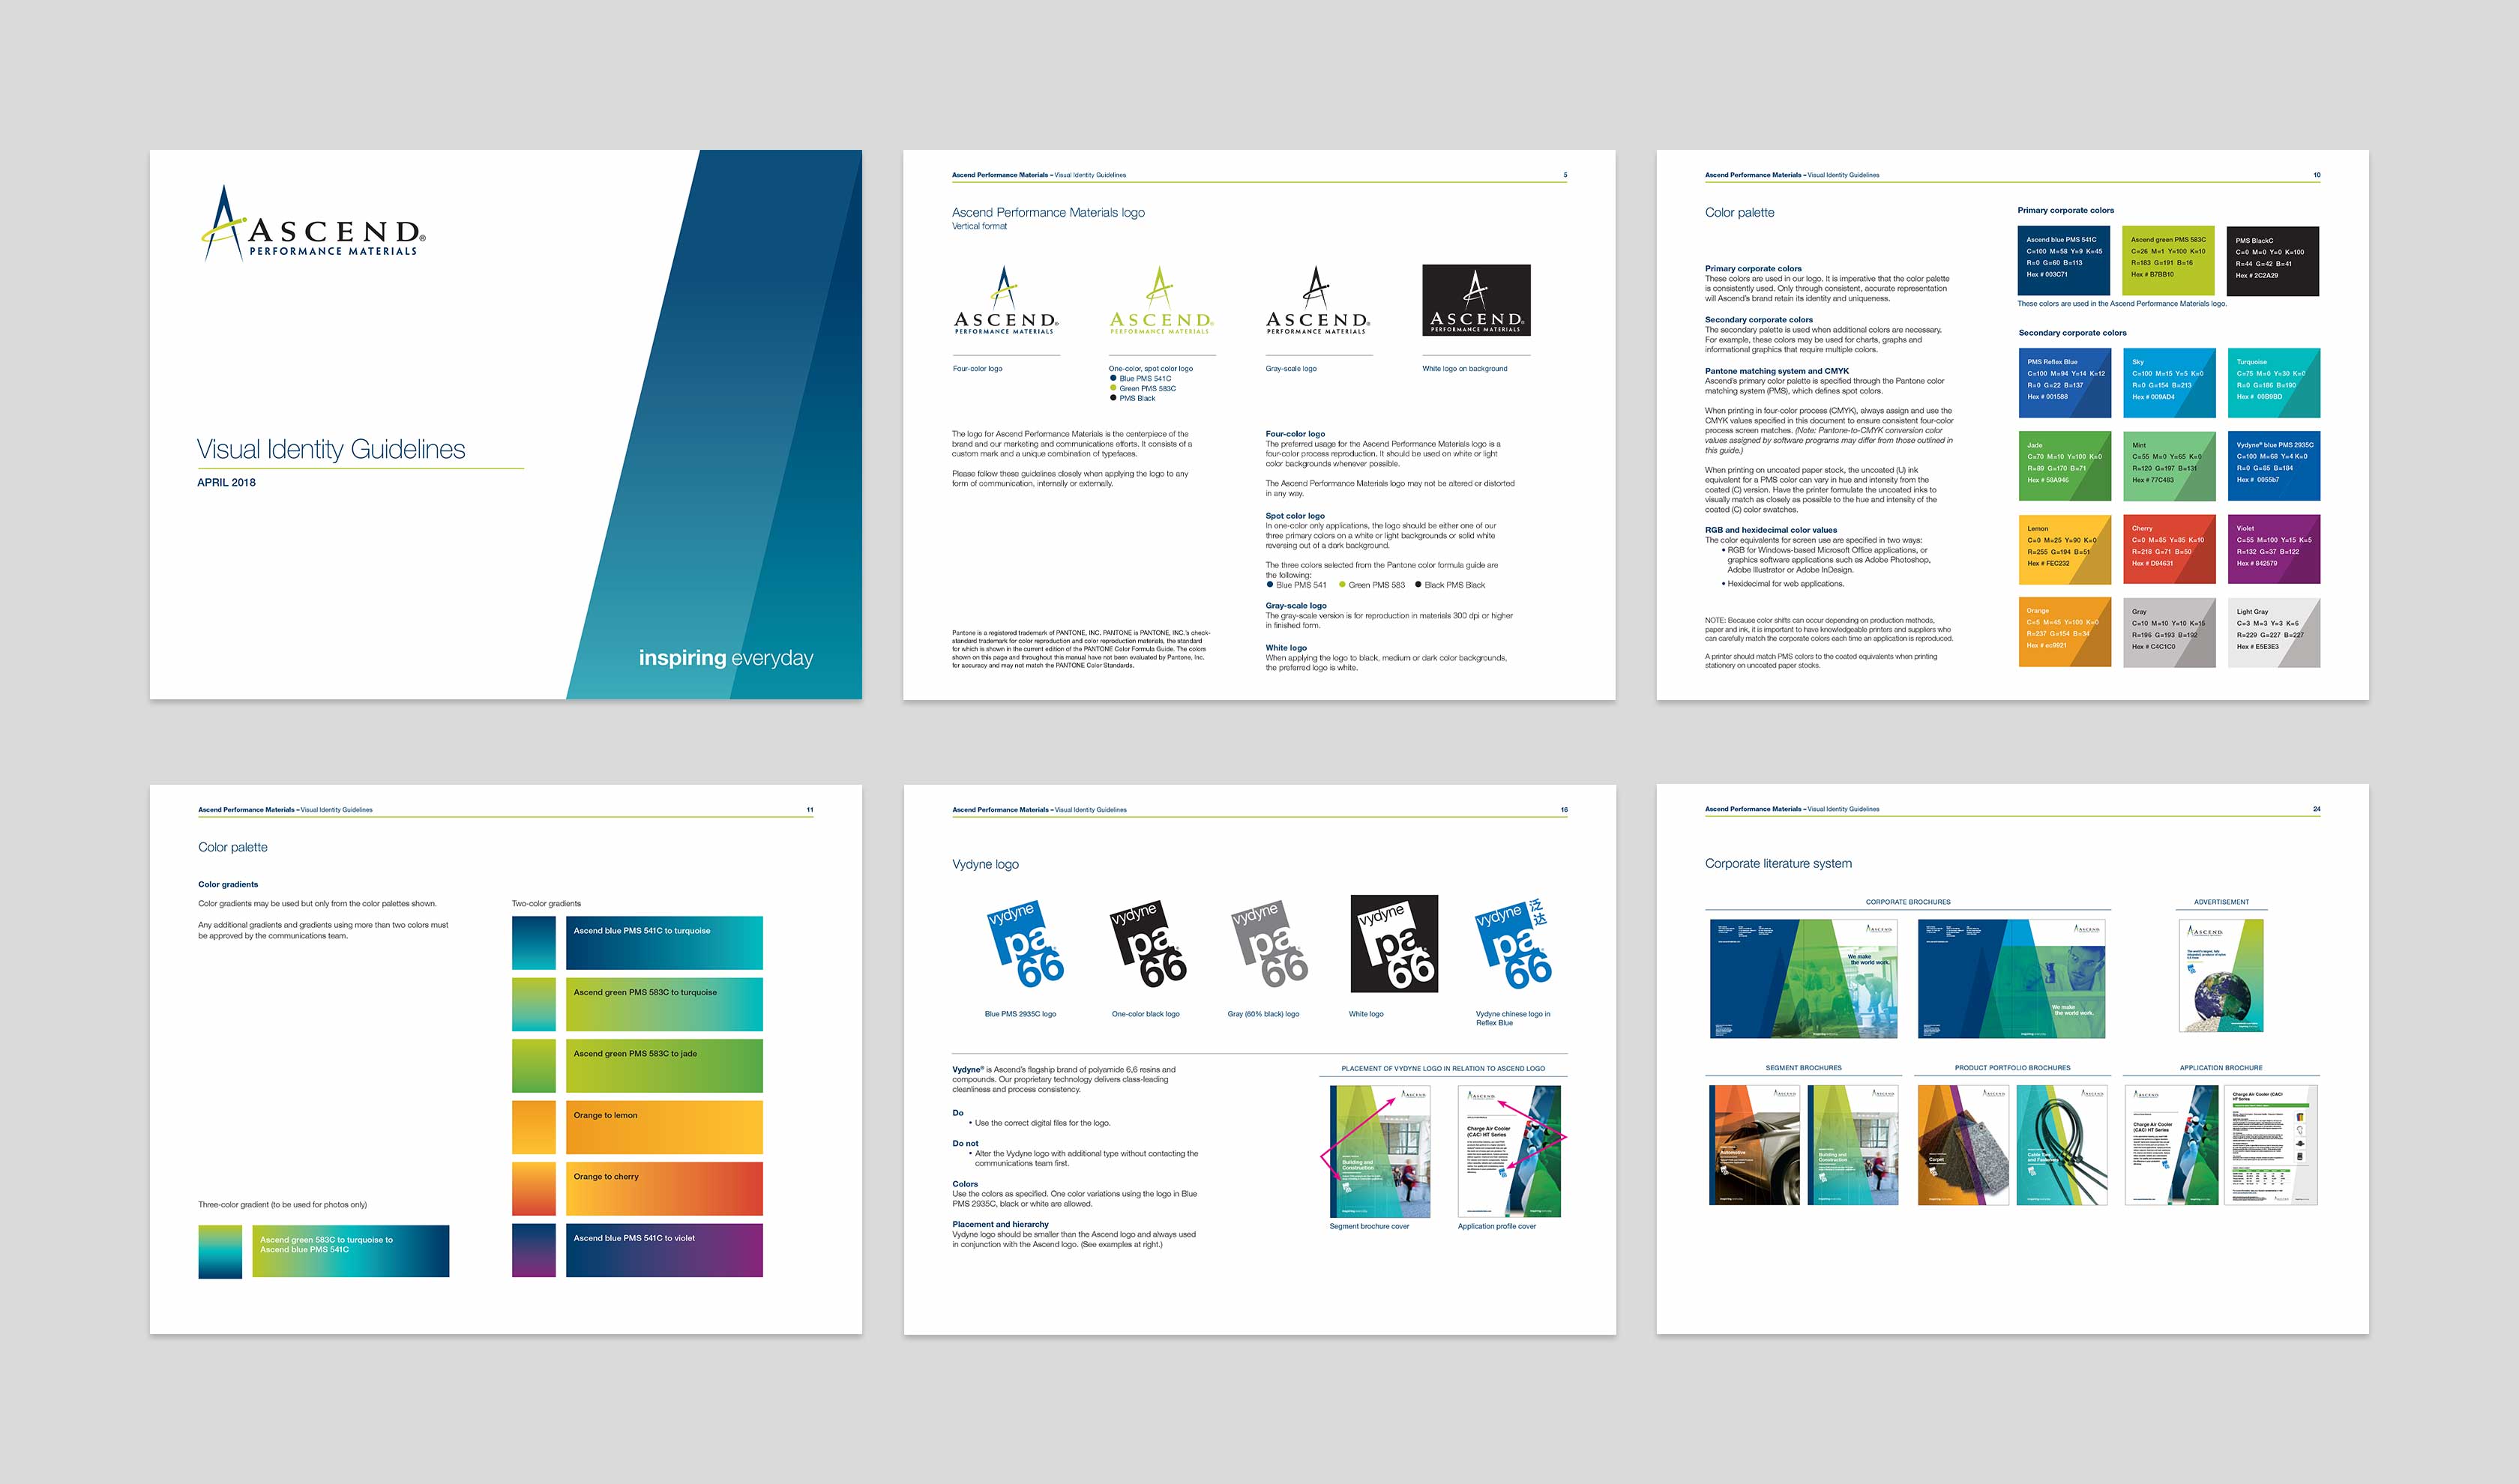
Task: Click the 'Vydyne logo' page heading
Action: pyautogui.click(x=985, y=864)
